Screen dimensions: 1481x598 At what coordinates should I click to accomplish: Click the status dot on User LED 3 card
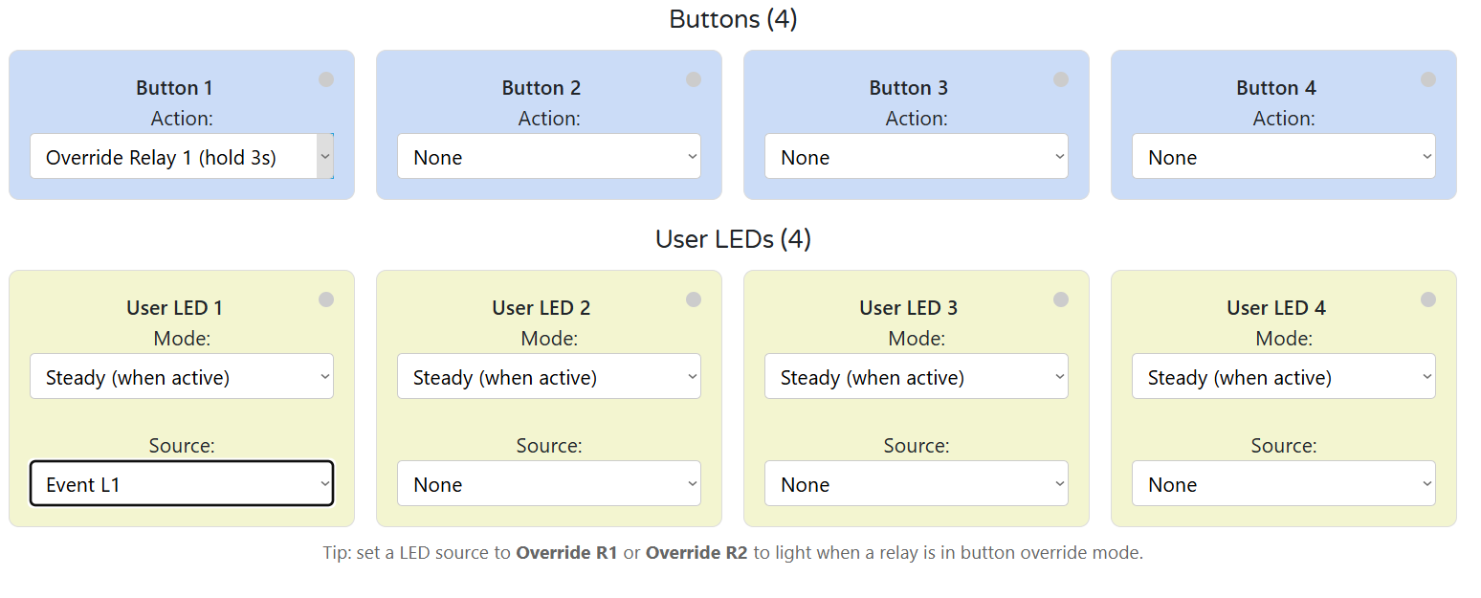point(1061,299)
